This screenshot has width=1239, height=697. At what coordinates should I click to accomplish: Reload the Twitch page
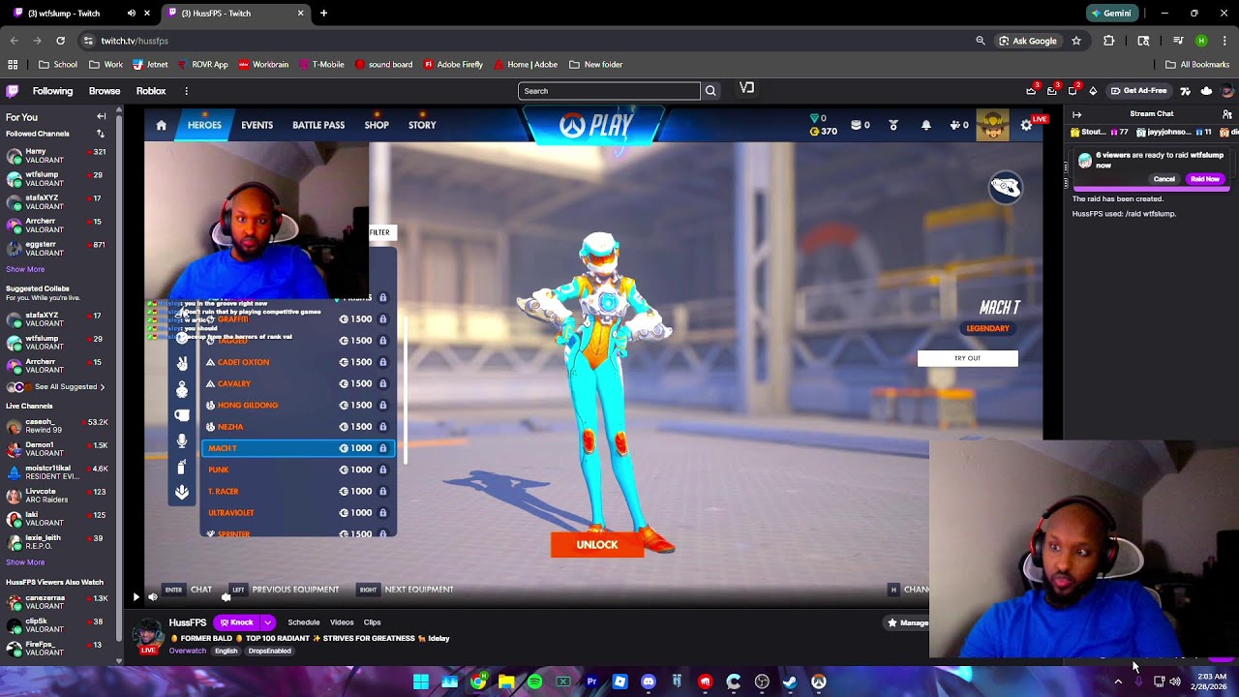[x=60, y=41]
